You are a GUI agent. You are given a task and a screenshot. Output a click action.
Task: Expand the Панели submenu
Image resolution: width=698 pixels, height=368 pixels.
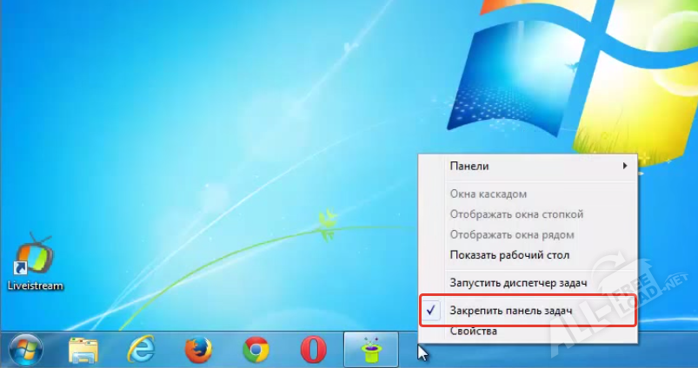(528, 166)
